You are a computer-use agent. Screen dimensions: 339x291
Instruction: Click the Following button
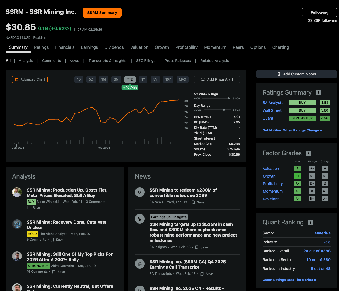point(320,12)
